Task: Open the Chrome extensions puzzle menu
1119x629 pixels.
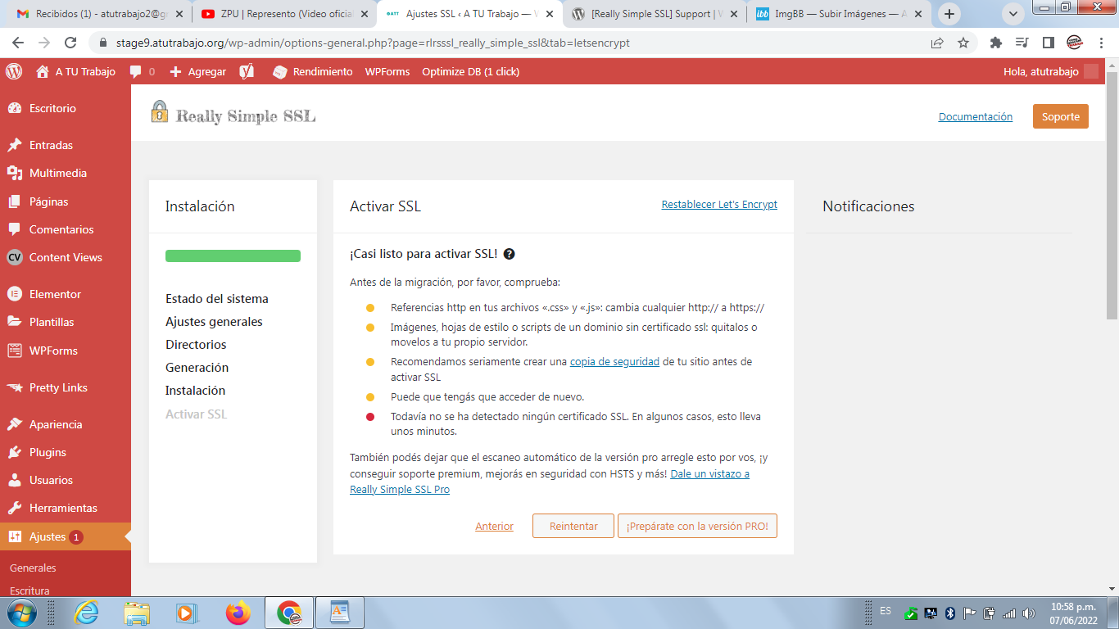Action: pos(996,43)
